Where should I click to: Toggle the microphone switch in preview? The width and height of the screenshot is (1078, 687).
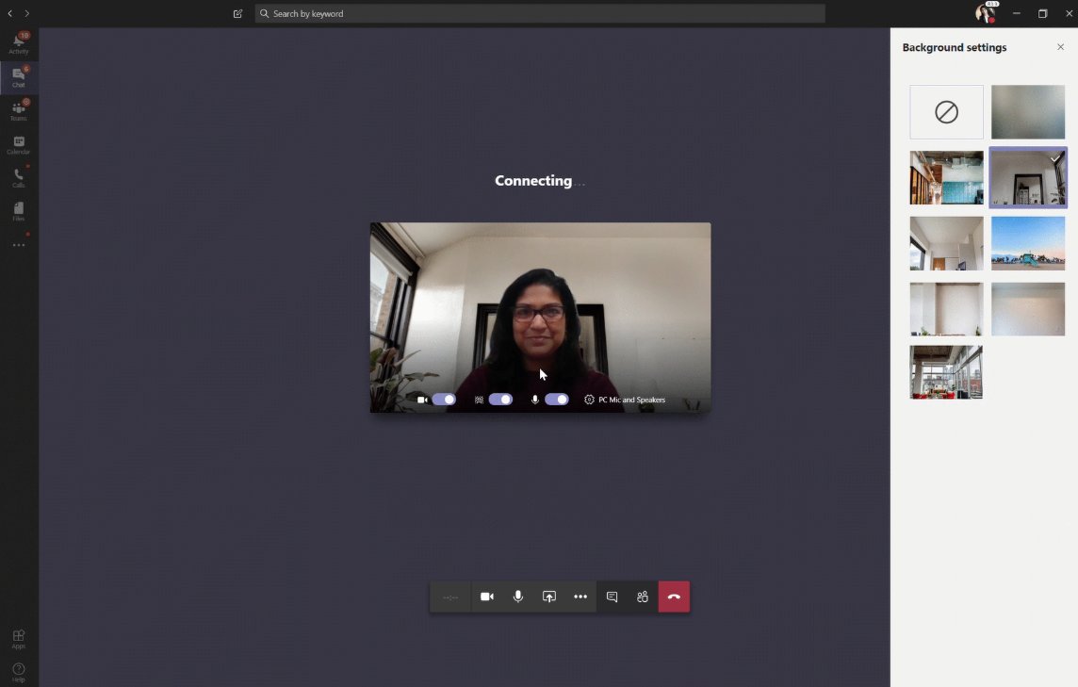click(x=557, y=400)
